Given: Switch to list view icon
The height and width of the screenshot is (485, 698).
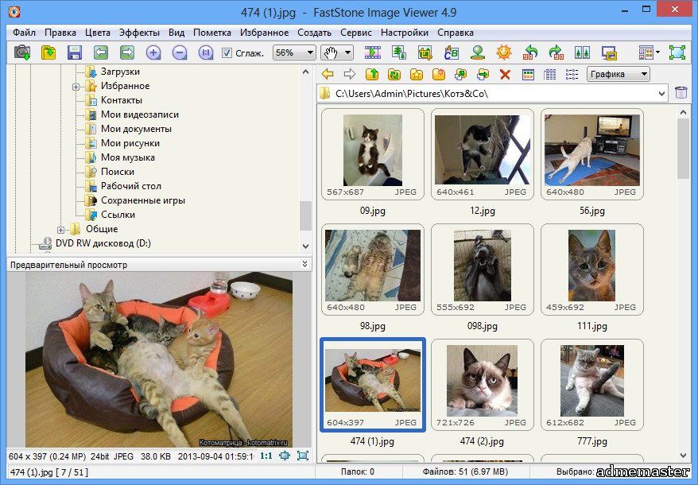Looking at the screenshot, I should click(x=572, y=75).
